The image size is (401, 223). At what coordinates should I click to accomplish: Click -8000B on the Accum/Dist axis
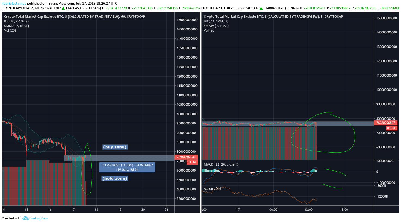coord(381,186)
